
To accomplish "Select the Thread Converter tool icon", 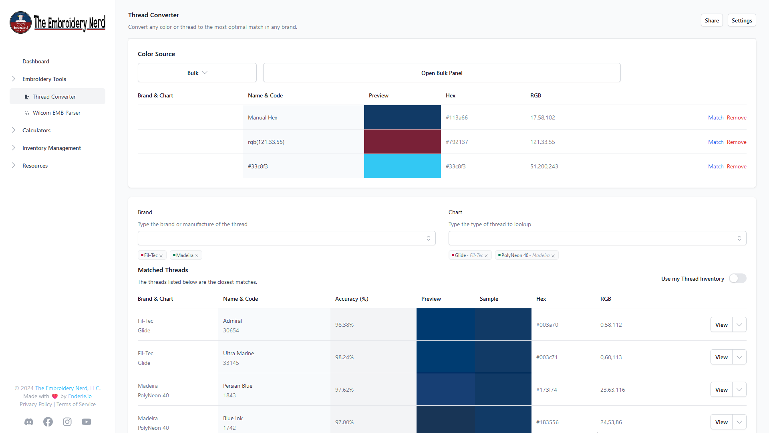I will (27, 96).
